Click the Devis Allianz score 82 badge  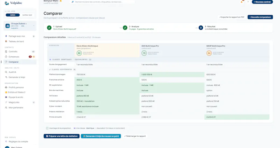(x=79, y=53)
